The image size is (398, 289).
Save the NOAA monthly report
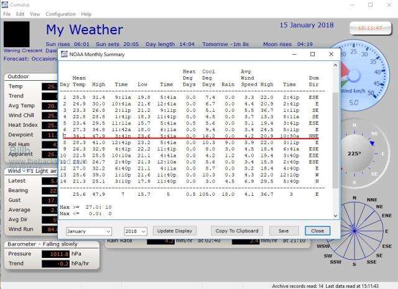tap(284, 231)
